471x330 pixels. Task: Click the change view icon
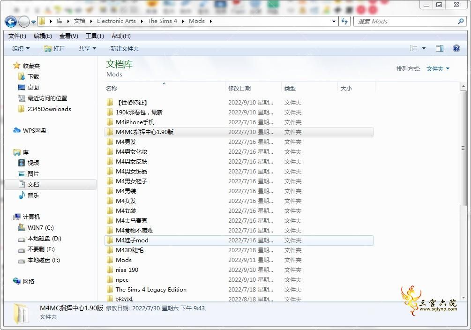414,48
